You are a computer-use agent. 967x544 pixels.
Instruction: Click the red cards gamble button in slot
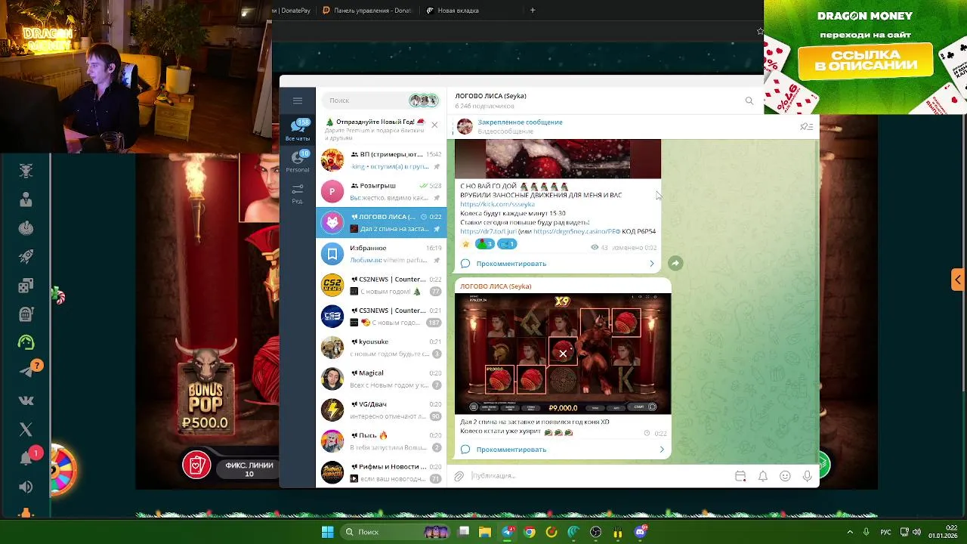(x=196, y=465)
